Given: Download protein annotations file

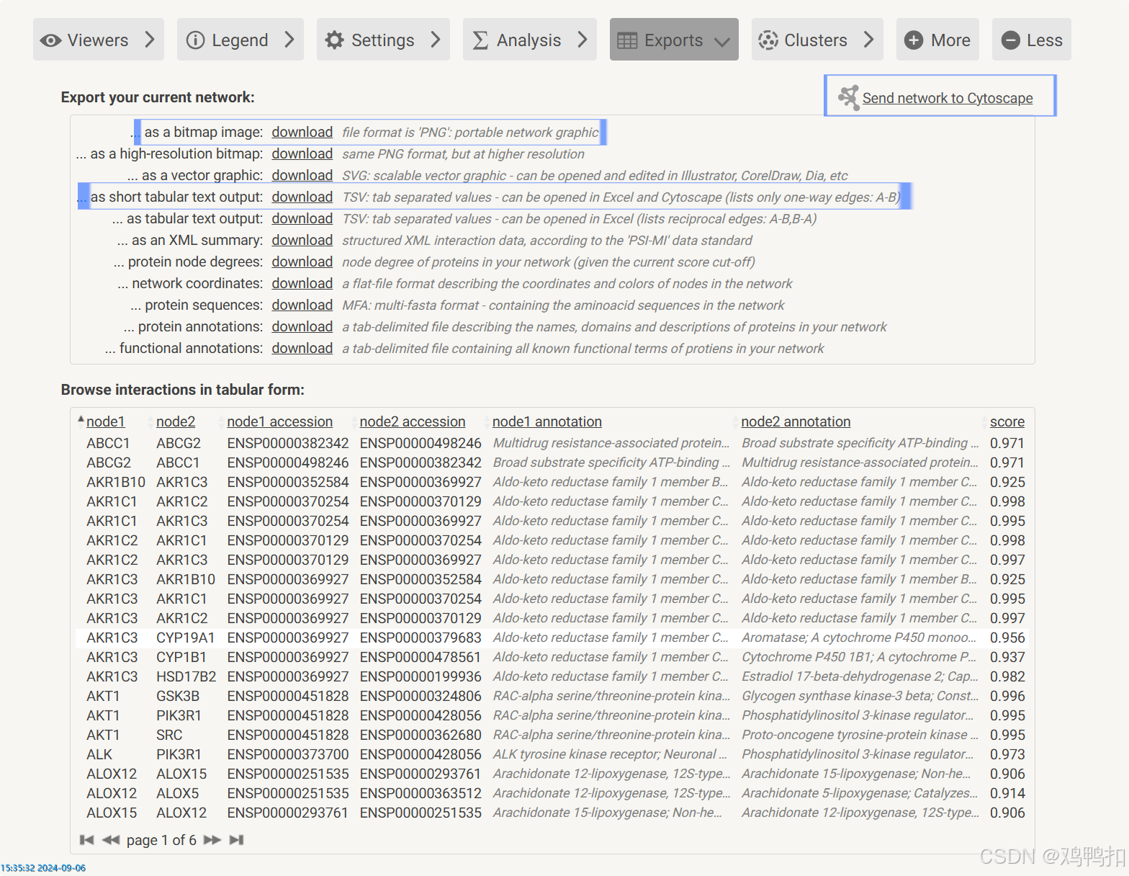Looking at the screenshot, I should pyautogui.click(x=302, y=327).
